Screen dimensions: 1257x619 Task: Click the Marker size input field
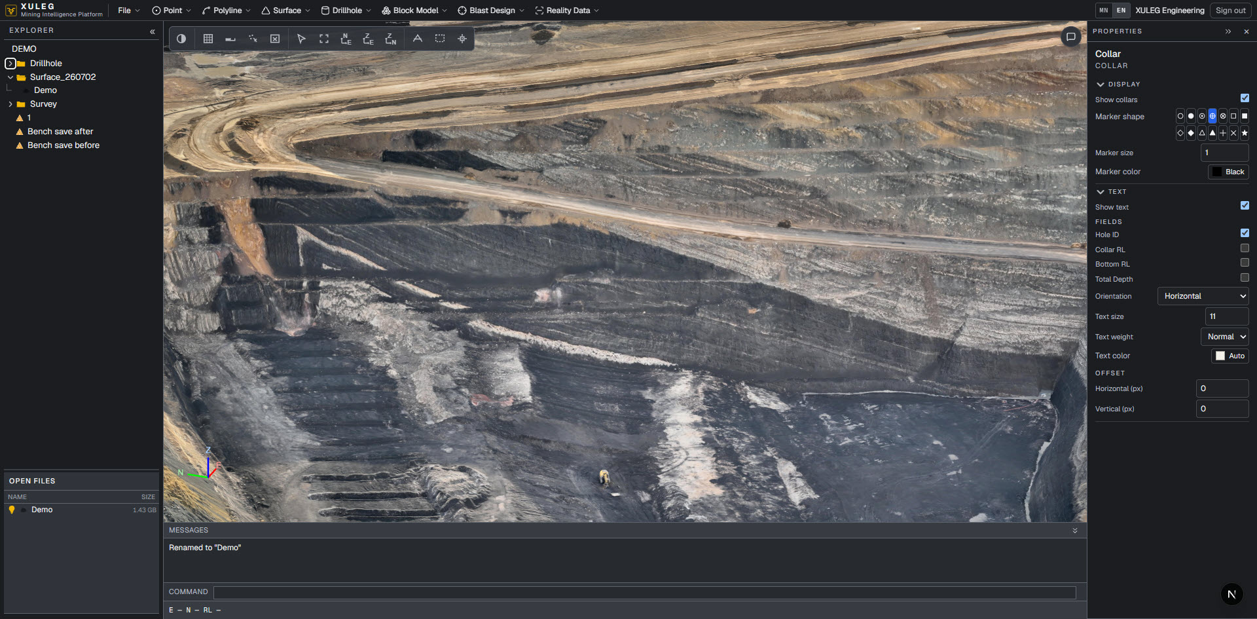point(1225,153)
